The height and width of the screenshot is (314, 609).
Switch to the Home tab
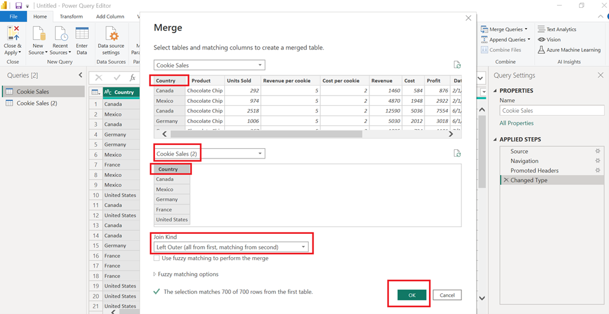point(40,17)
